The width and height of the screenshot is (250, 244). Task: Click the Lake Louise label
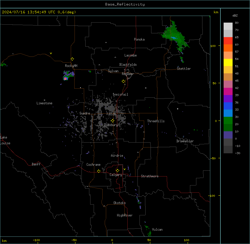pos(5,140)
